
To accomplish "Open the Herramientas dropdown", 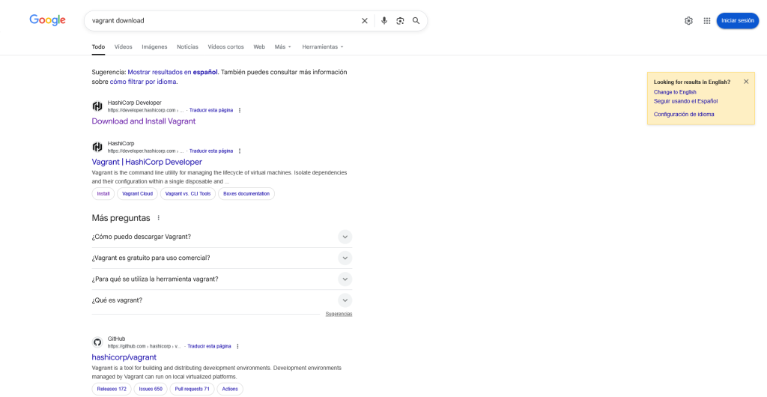I will [323, 46].
